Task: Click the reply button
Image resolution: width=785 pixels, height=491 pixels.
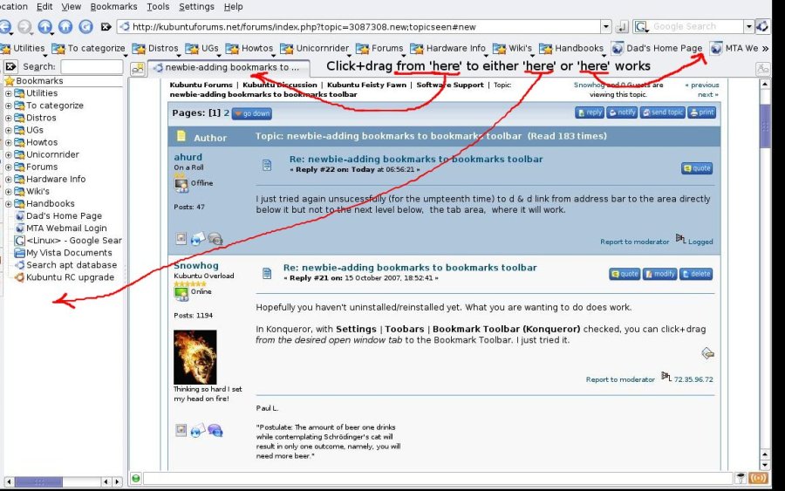Action: pos(590,113)
